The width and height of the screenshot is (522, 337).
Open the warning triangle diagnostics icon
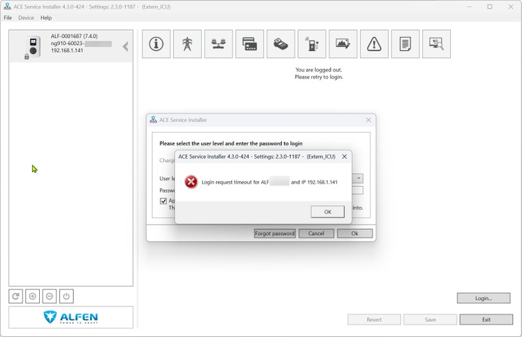coord(374,44)
